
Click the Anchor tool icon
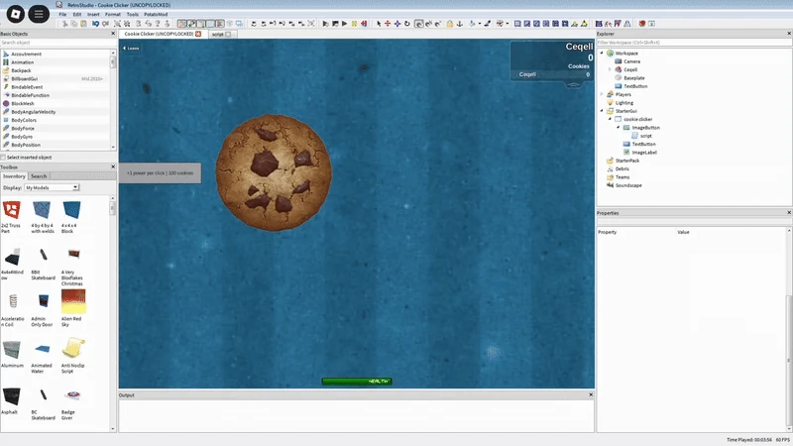click(460, 24)
